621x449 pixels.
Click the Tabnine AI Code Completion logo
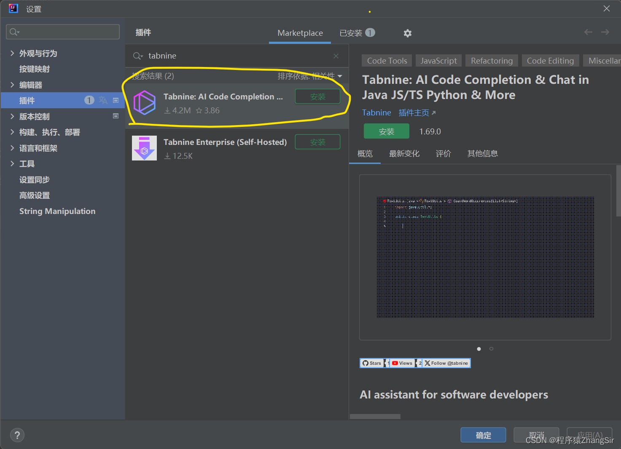pyautogui.click(x=145, y=103)
